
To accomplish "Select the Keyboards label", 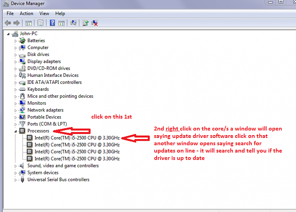I will 38,89.
